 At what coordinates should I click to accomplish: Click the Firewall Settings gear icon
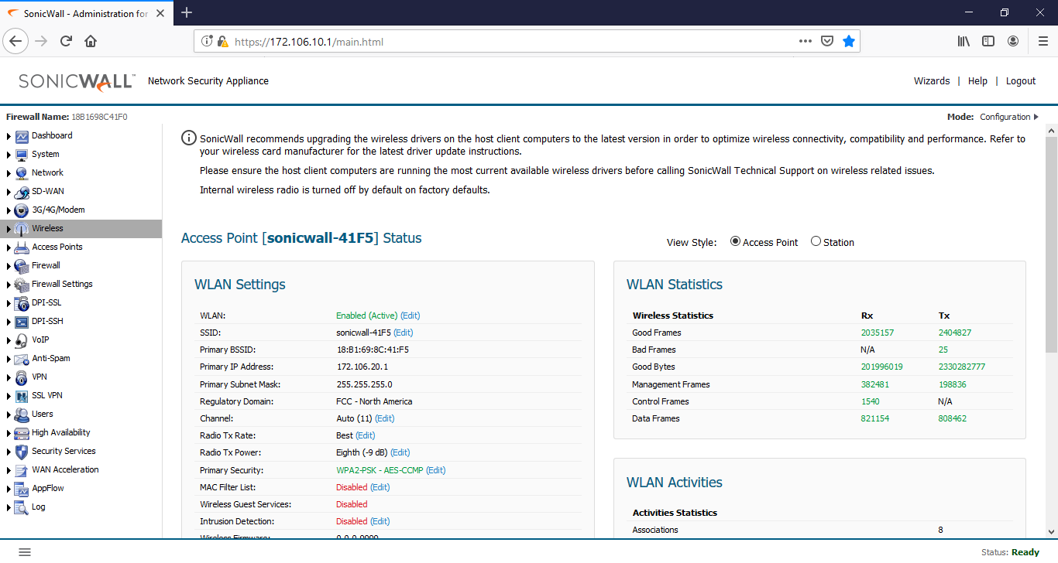click(x=22, y=285)
